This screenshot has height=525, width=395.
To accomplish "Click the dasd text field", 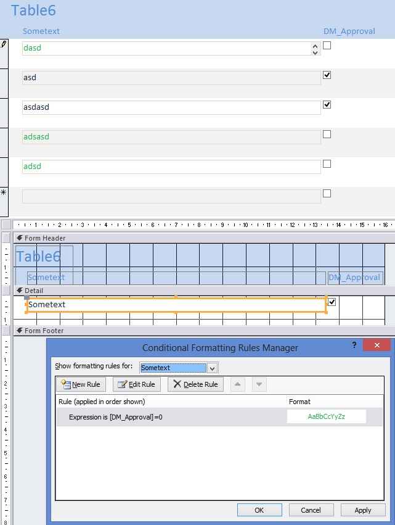I will (x=171, y=48).
